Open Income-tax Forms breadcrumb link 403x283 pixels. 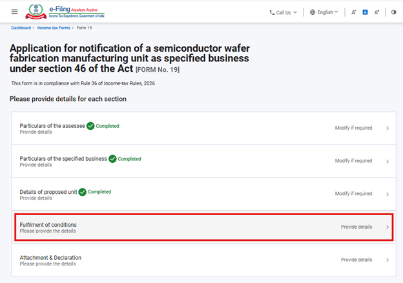55,28
